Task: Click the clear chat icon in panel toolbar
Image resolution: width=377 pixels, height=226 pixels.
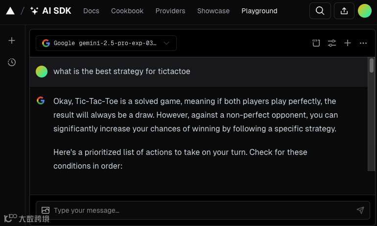Action: [x=316, y=43]
